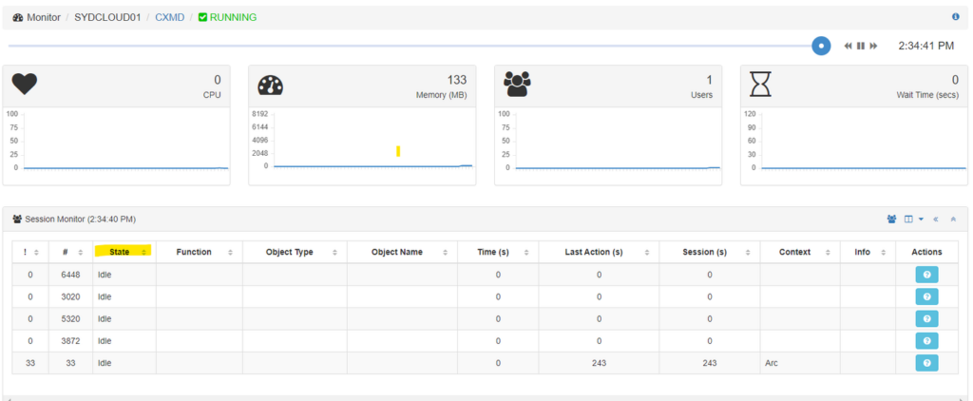The width and height of the screenshot is (973, 401).
Task: Open info action for session 5320
Action: pos(926,318)
